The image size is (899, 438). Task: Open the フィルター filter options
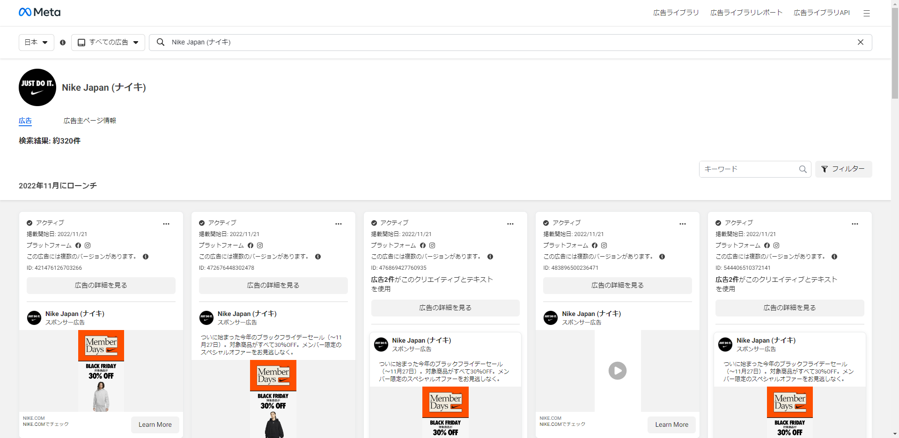(x=843, y=169)
